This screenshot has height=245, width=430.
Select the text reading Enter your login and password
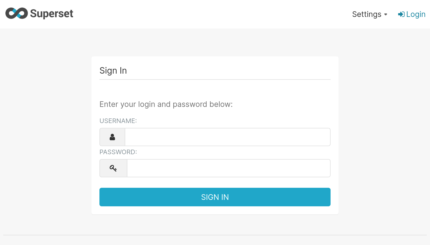point(166,104)
